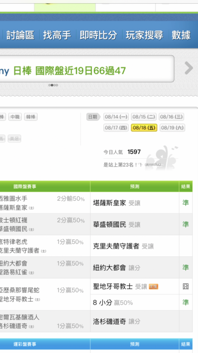
Task: Open the 玩家搜尋 page
Action: tap(144, 35)
